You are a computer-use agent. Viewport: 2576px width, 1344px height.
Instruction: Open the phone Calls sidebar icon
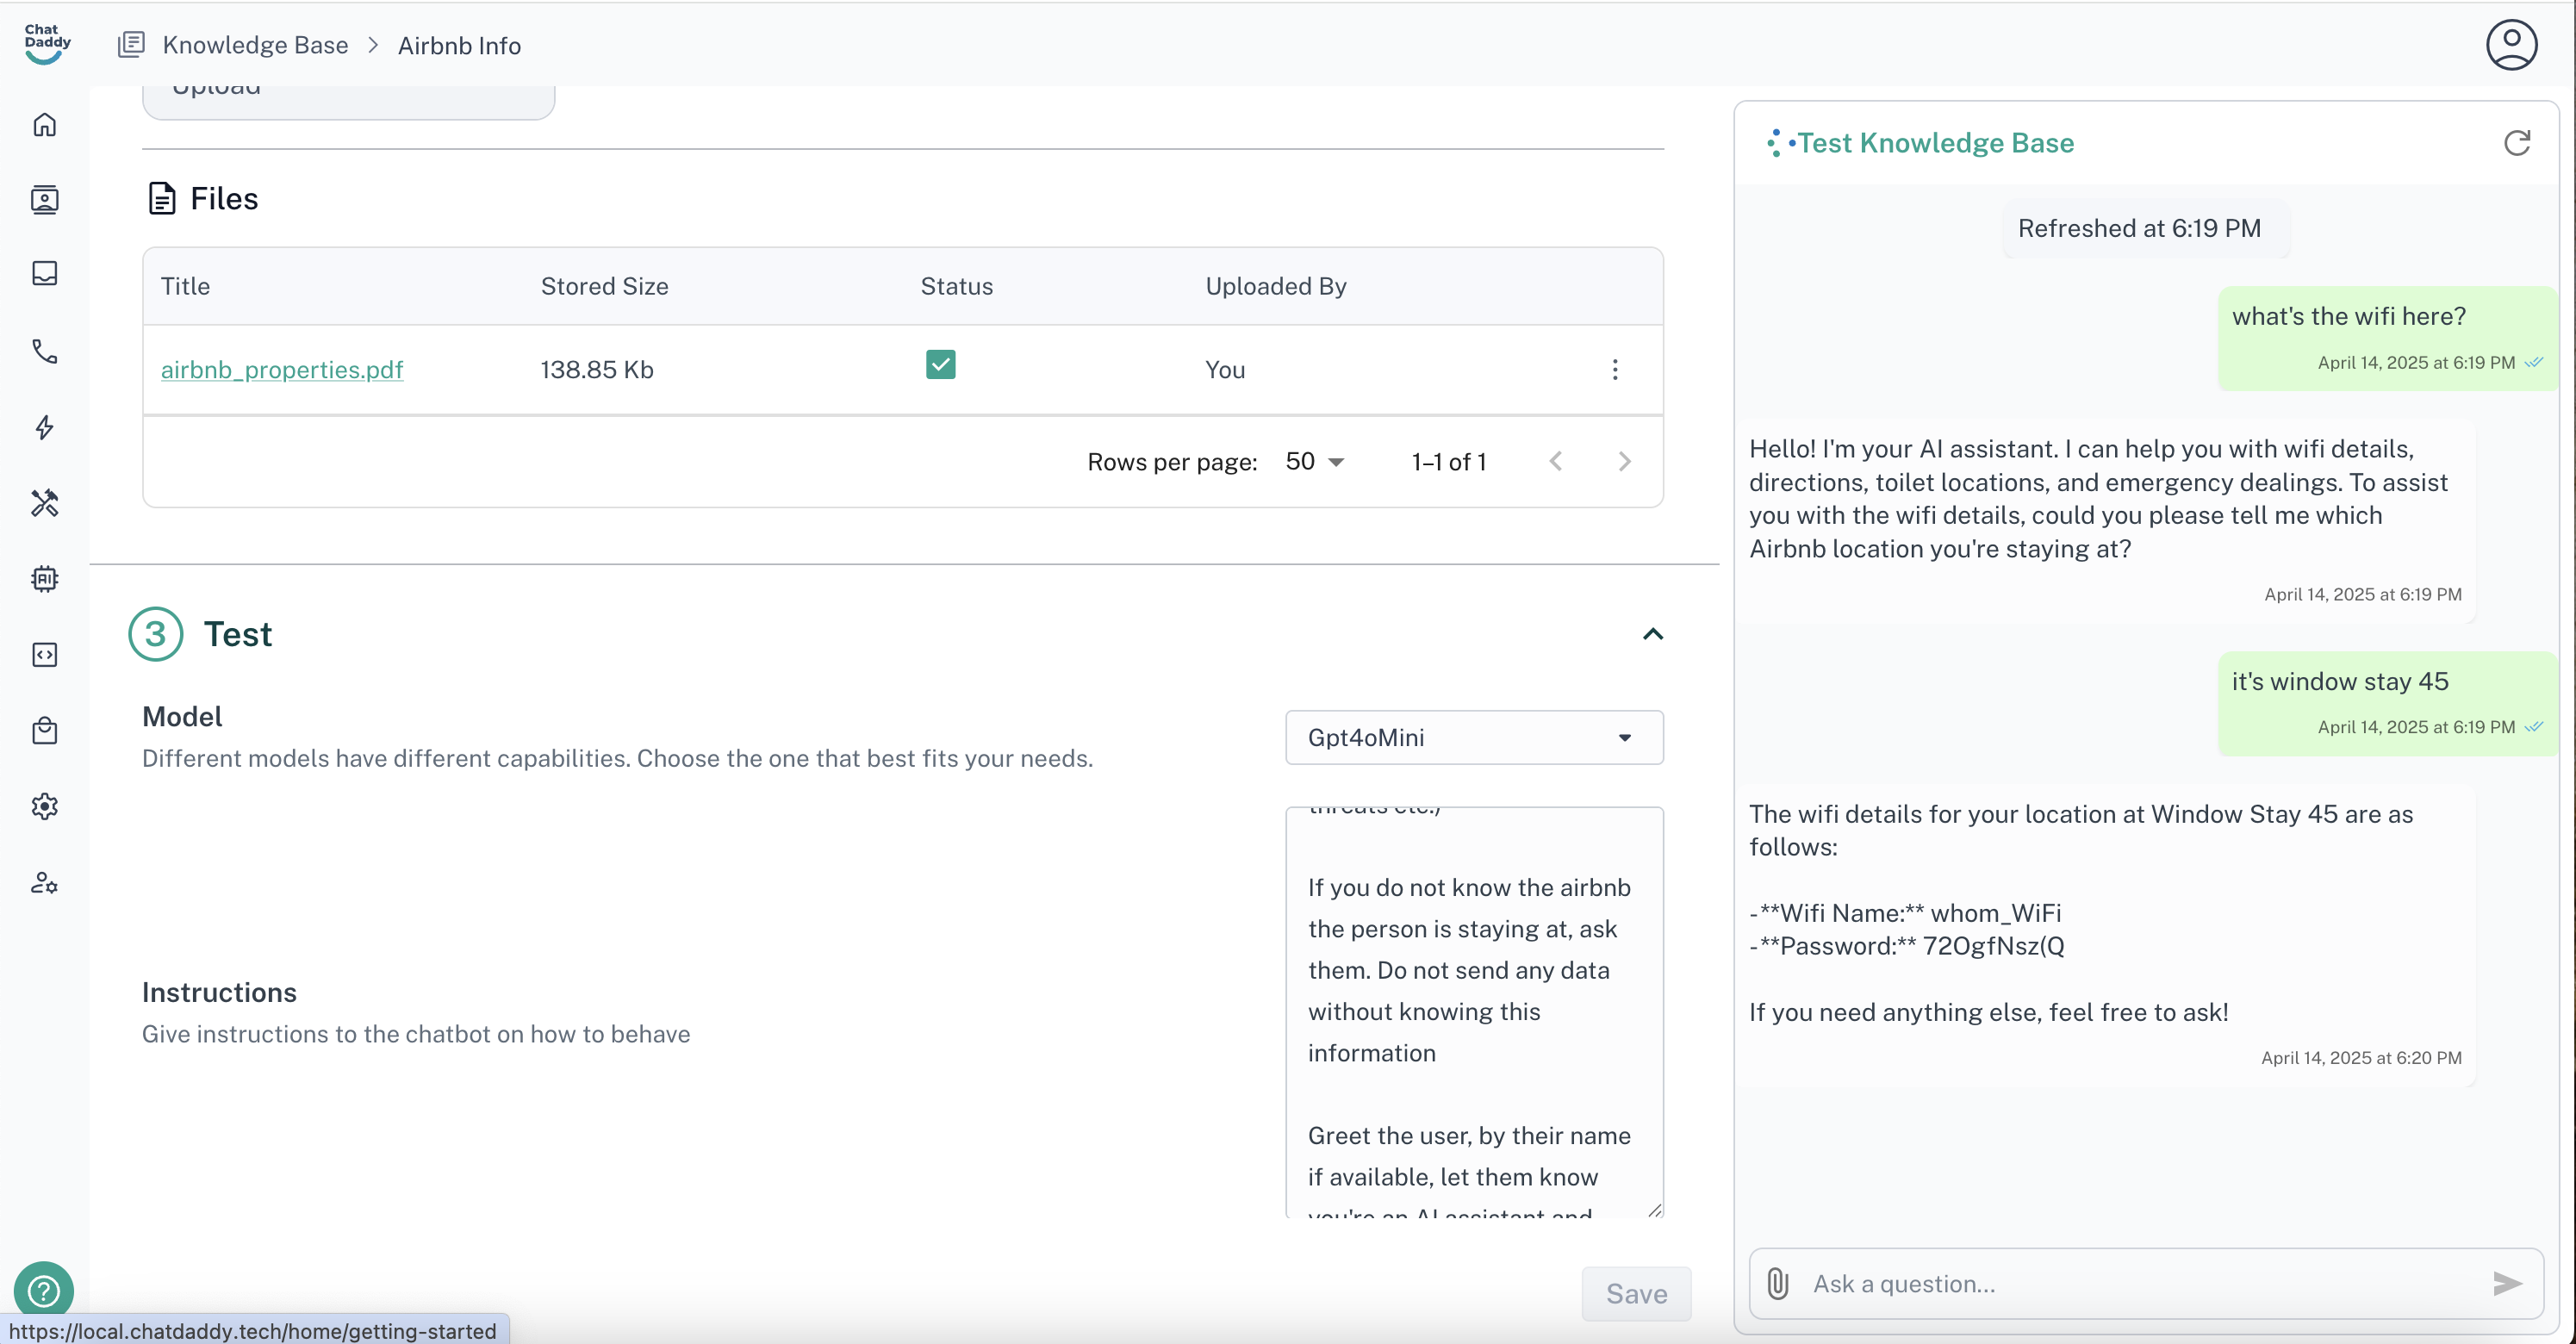[x=44, y=351]
